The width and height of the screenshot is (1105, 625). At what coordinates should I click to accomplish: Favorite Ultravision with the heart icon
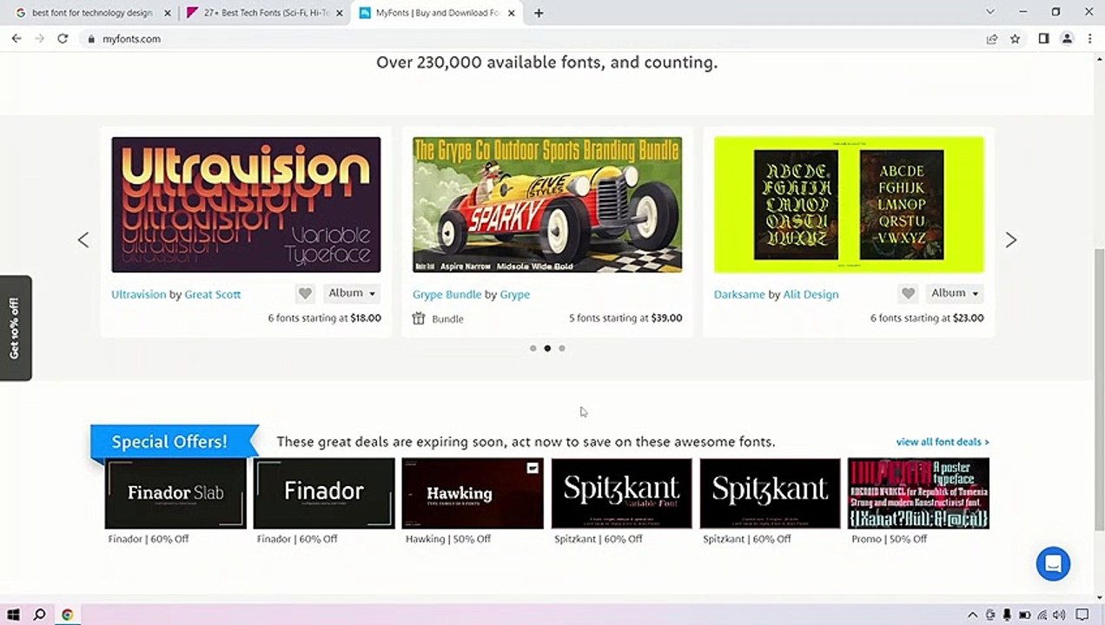[305, 293]
